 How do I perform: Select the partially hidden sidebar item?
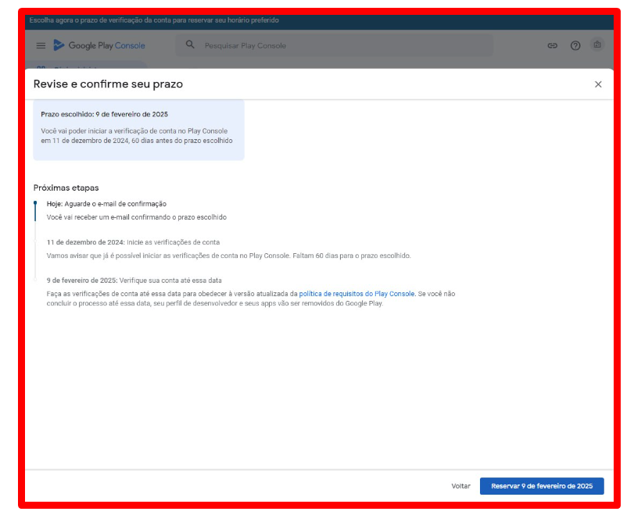click(x=86, y=66)
